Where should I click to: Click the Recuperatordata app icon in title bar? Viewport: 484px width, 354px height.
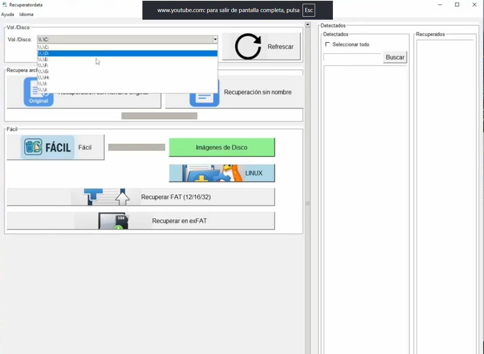pyautogui.click(x=5, y=5)
